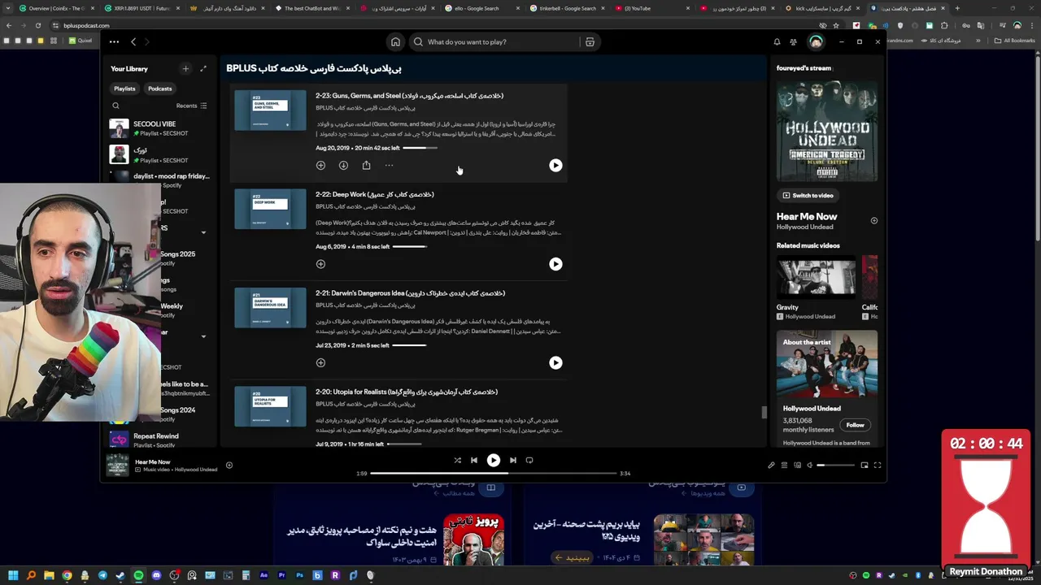Open Discord from the Windows taskbar
This screenshot has height=585, width=1041.
click(x=156, y=575)
